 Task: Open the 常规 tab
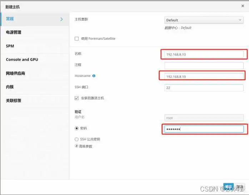click(11, 19)
